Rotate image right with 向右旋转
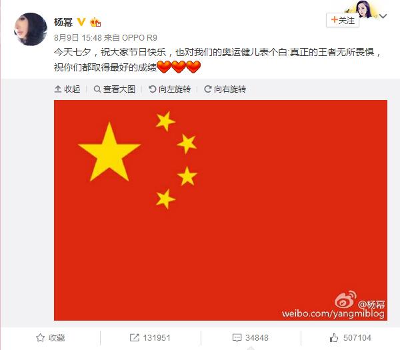The height and width of the screenshot is (350, 400). click(225, 89)
